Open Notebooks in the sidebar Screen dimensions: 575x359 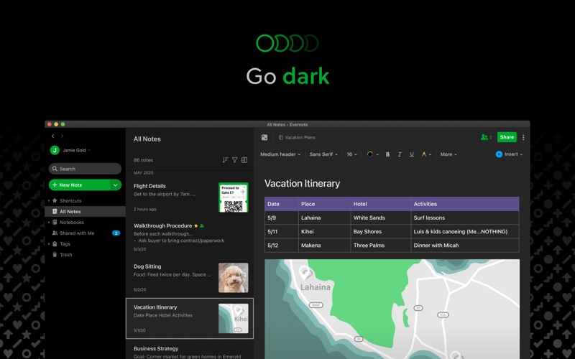pyautogui.click(x=71, y=223)
